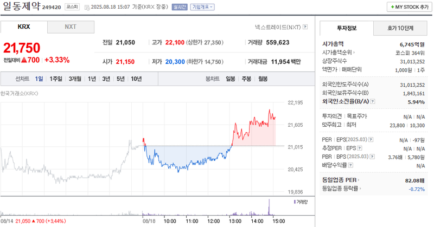434x227 pixels.
Task: Click the stock code 249420
Action: coord(52,8)
